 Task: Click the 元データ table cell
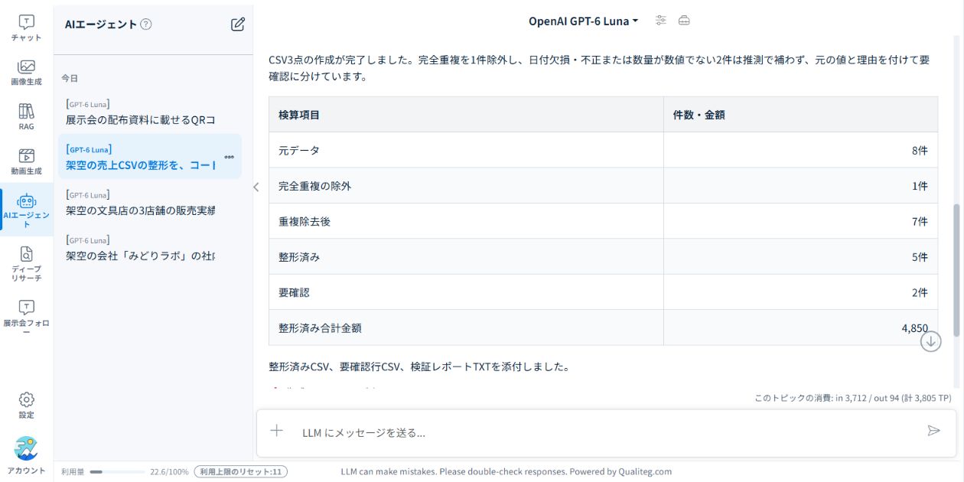[466, 150]
